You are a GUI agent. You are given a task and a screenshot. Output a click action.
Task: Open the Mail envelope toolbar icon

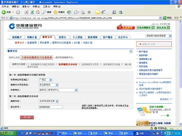(x=76, y=12)
